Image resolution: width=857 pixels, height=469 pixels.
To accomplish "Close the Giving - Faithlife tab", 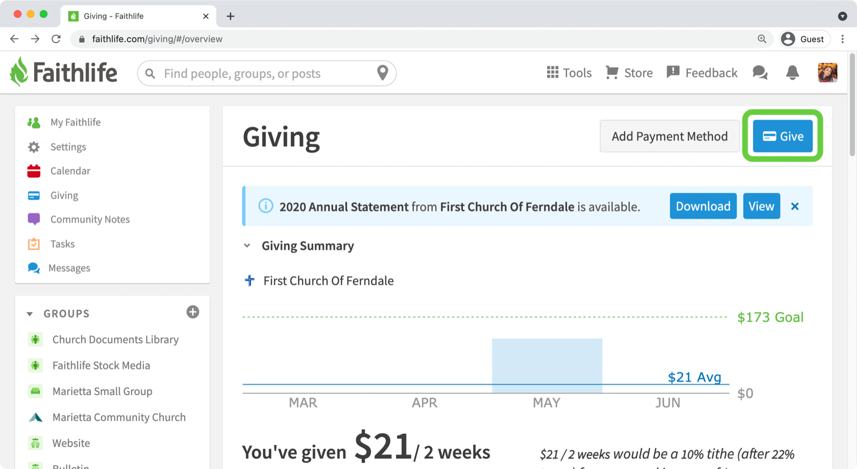I will (206, 16).
